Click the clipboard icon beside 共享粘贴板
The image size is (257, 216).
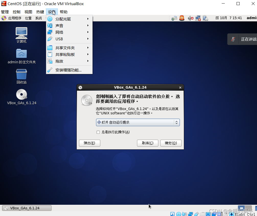[50, 54]
